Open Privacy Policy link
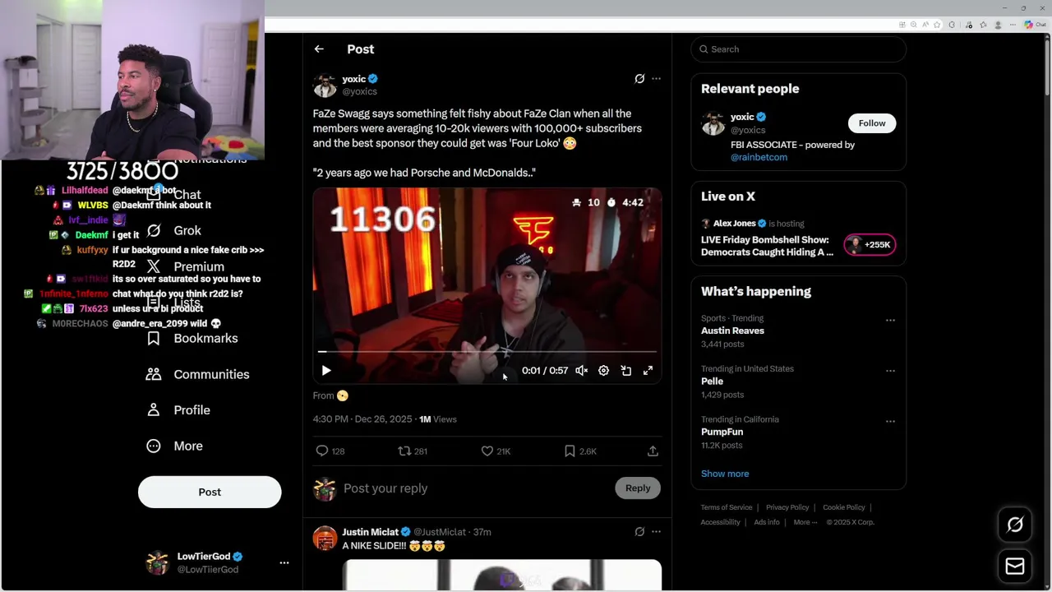This screenshot has height=592, width=1052. [787, 507]
